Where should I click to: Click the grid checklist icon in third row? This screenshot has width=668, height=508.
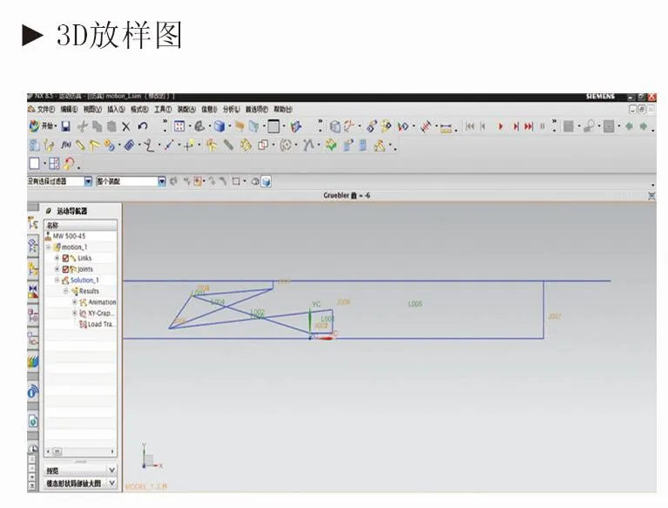click(x=54, y=164)
